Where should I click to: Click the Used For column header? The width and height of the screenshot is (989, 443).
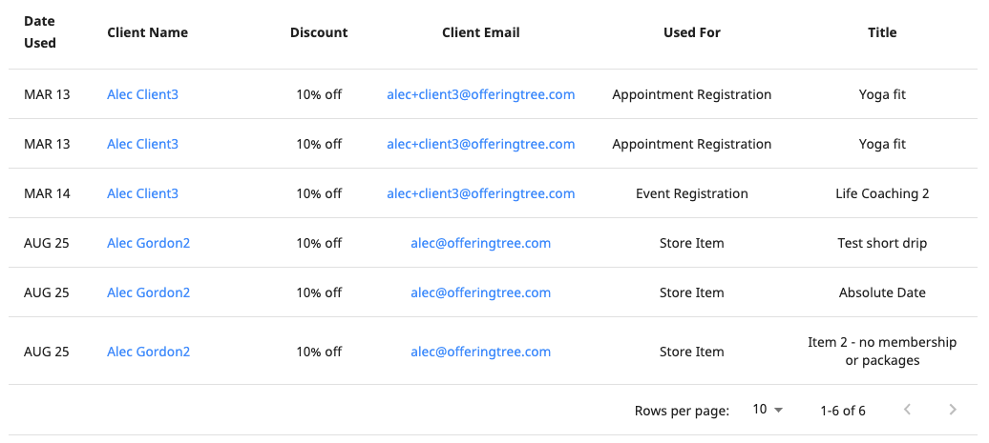coord(692,32)
